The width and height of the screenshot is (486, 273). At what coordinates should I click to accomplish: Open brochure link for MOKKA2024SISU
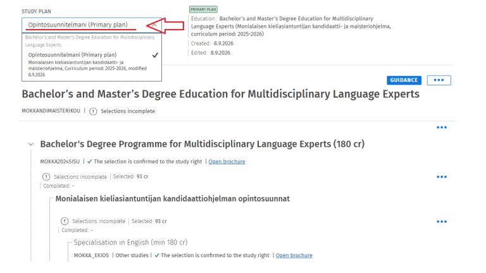[x=227, y=162]
